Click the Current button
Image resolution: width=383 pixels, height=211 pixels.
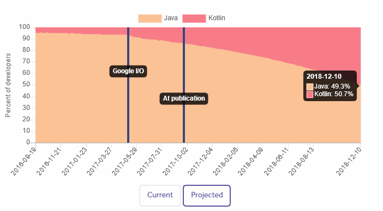pyautogui.click(x=160, y=195)
